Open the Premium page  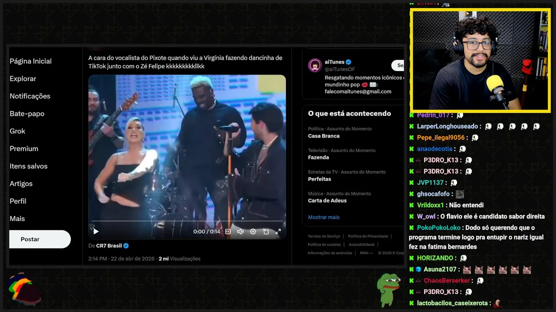coord(24,149)
